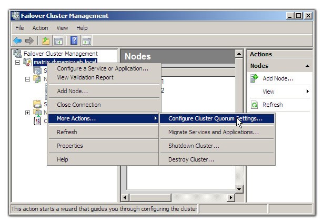323x222 pixels.
Task: Select matrix.dynamicweb.local tree item
Action: coord(65,62)
